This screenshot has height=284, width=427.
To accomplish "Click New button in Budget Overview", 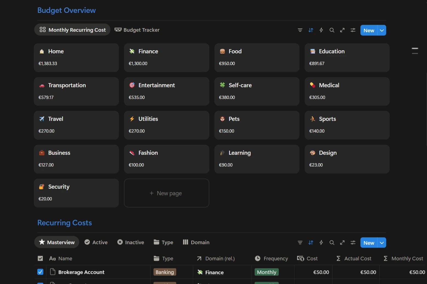I will click(x=369, y=30).
